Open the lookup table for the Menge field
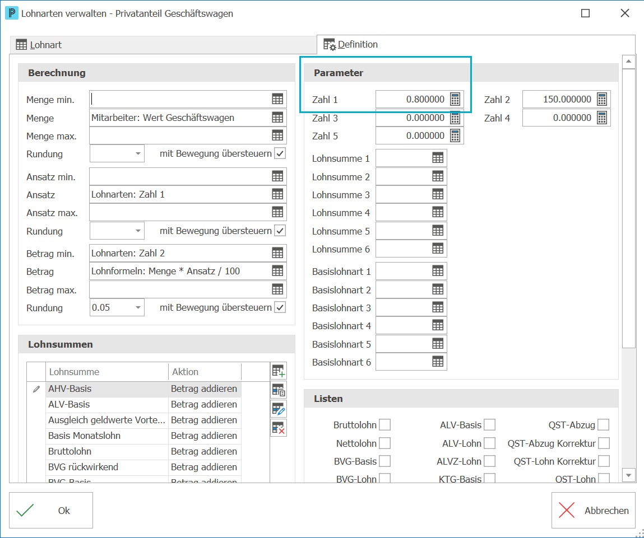 tap(277, 118)
